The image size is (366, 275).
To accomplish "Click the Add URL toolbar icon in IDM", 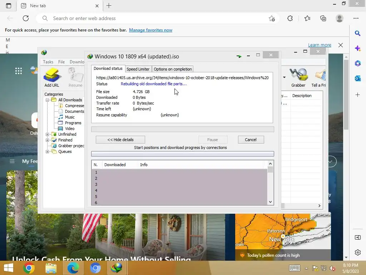I will pos(52,77).
